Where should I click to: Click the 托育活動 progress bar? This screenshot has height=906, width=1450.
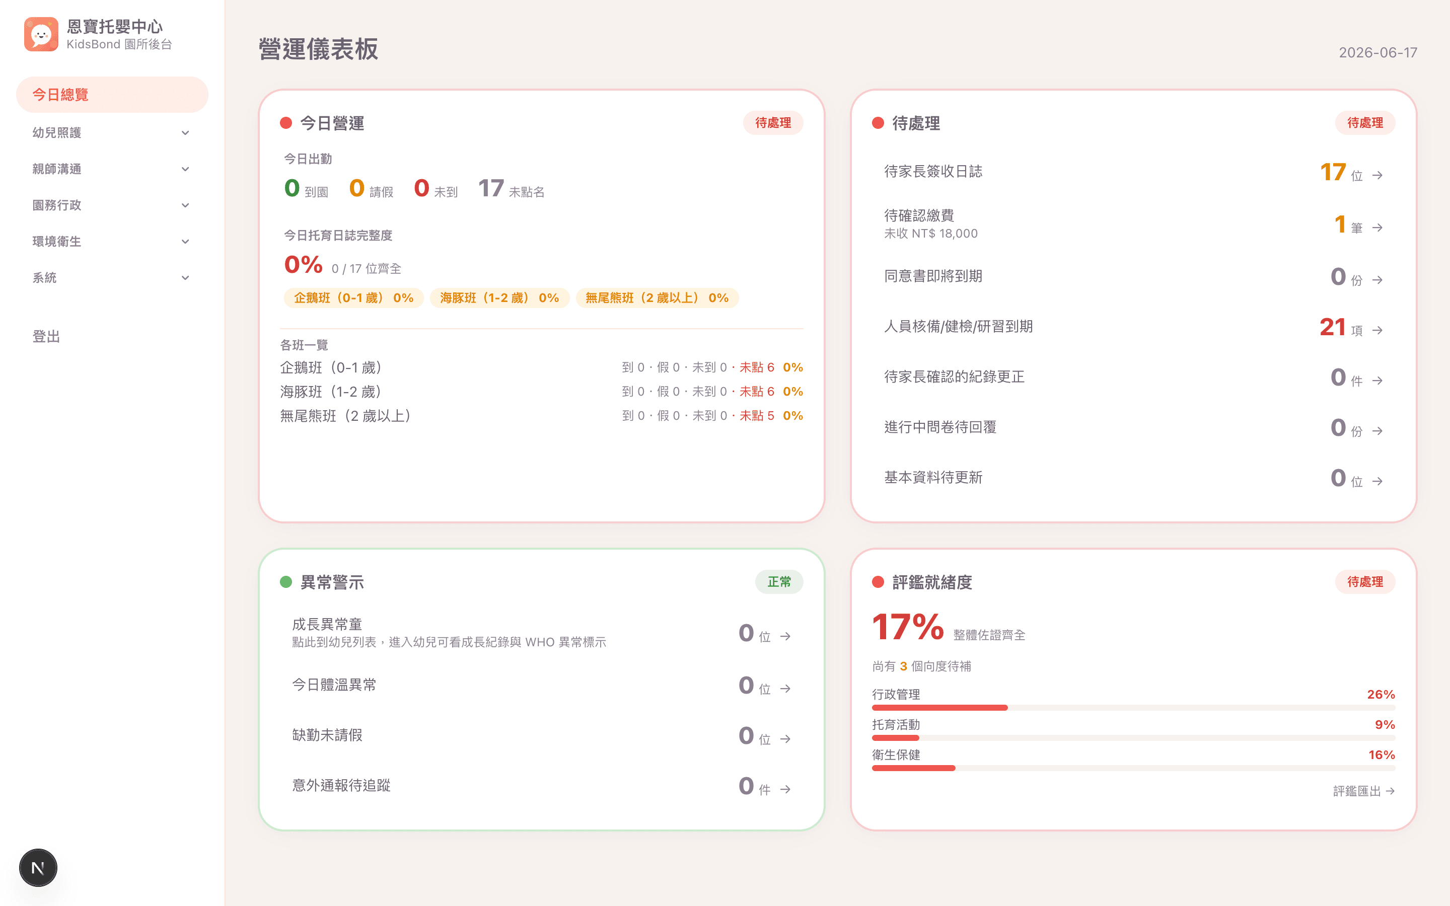1133,738
